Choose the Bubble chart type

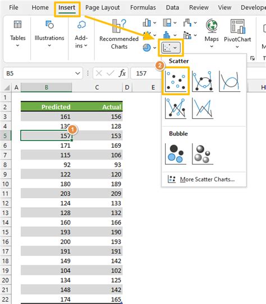click(176, 154)
